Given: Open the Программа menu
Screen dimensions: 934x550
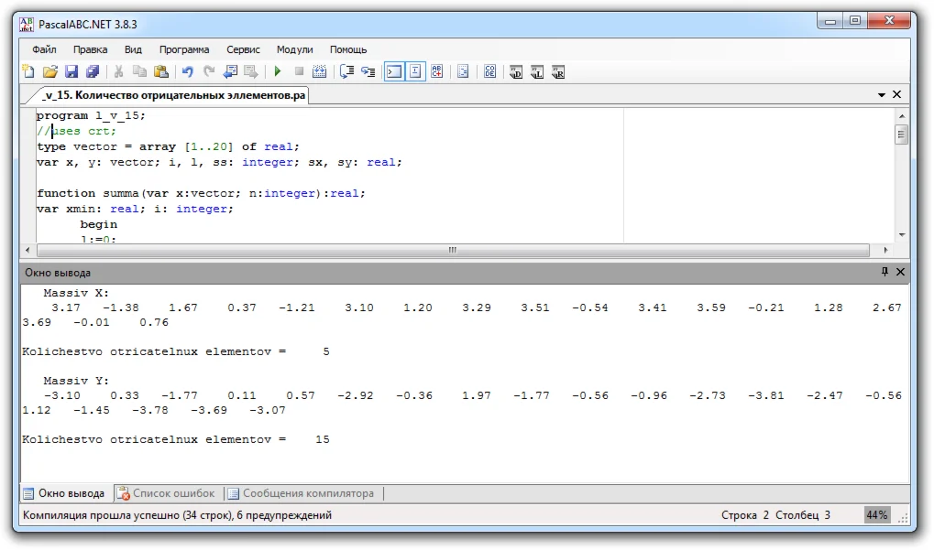Looking at the screenshot, I should [x=183, y=49].
